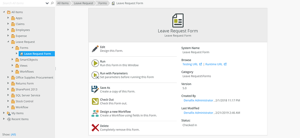Click the green Run play icon
Screen dimensions: 300x138
[x=95, y=63]
